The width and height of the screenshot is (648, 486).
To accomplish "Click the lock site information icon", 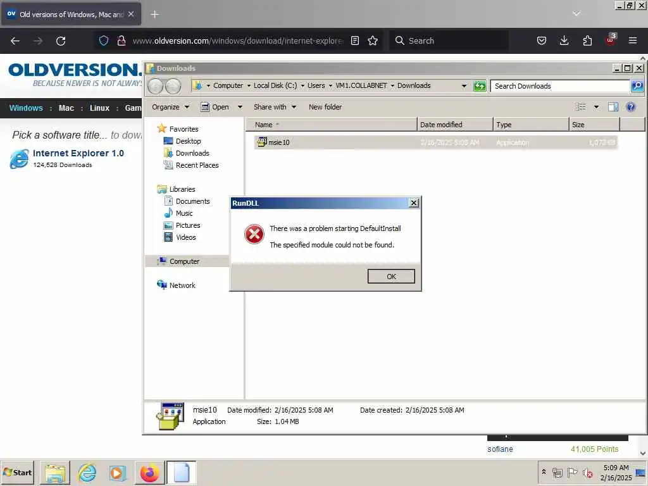I will click(121, 40).
